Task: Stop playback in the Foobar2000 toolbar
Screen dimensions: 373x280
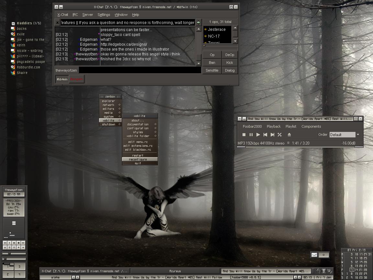Action: (x=244, y=134)
